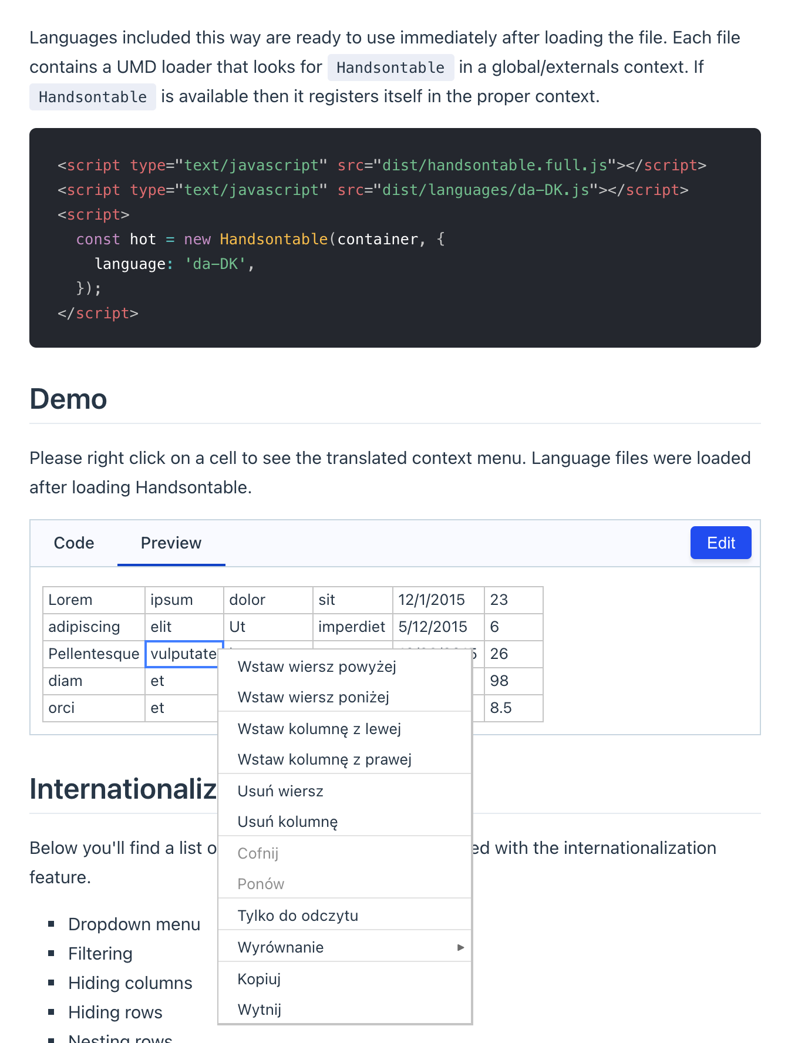This screenshot has width=788, height=1043.
Task: Select the '5/12/2015' date cell
Action: point(439,627)
